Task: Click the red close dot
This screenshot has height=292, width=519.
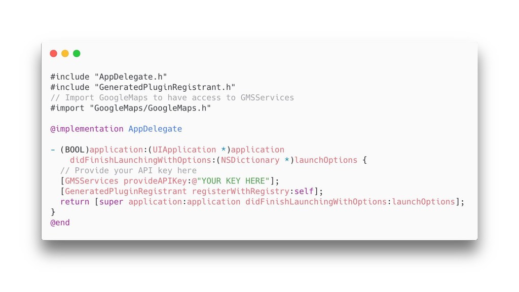Action: tap(53, 53)
